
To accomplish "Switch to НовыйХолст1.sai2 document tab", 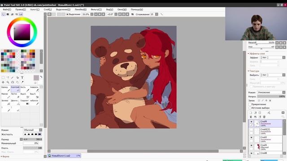I will pyautogui.click(x=64, y=156).
